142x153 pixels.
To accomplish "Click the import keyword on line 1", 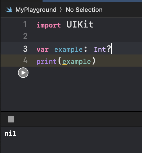I will coord(49,25).
